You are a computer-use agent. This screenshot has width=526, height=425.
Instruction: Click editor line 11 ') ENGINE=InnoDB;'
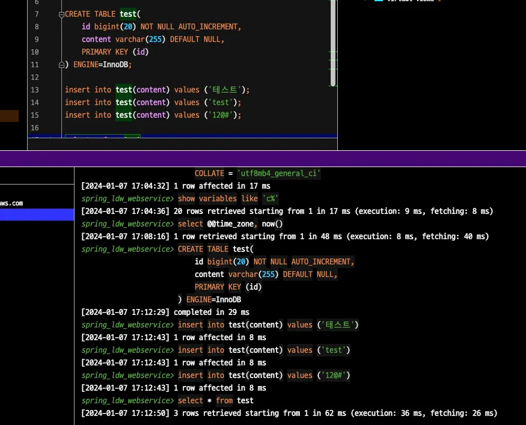coord(99,64)
